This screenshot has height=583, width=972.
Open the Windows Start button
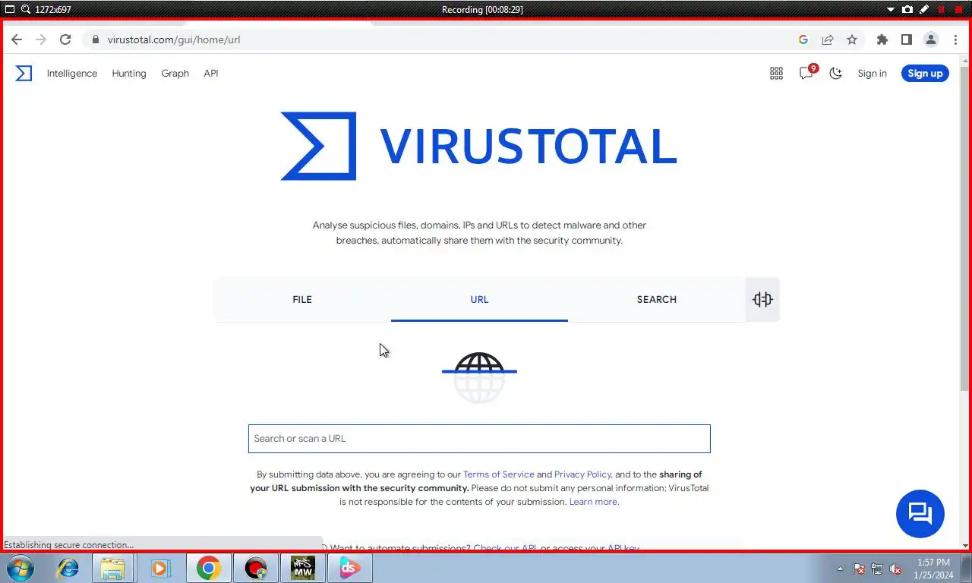point(21,568)
